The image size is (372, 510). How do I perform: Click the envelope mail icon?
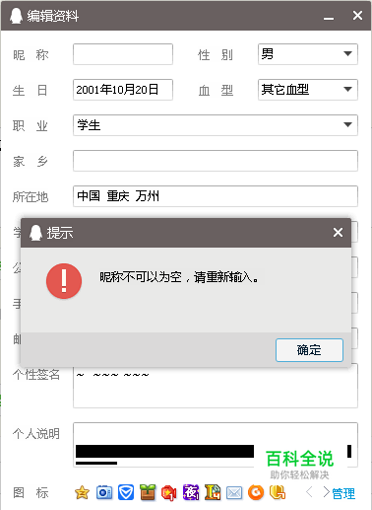pyautogui.click(x=234, y=493)
